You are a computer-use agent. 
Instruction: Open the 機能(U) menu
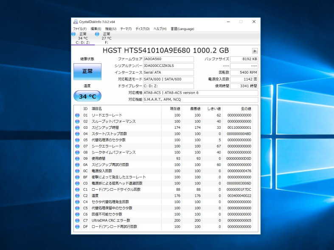111,29
